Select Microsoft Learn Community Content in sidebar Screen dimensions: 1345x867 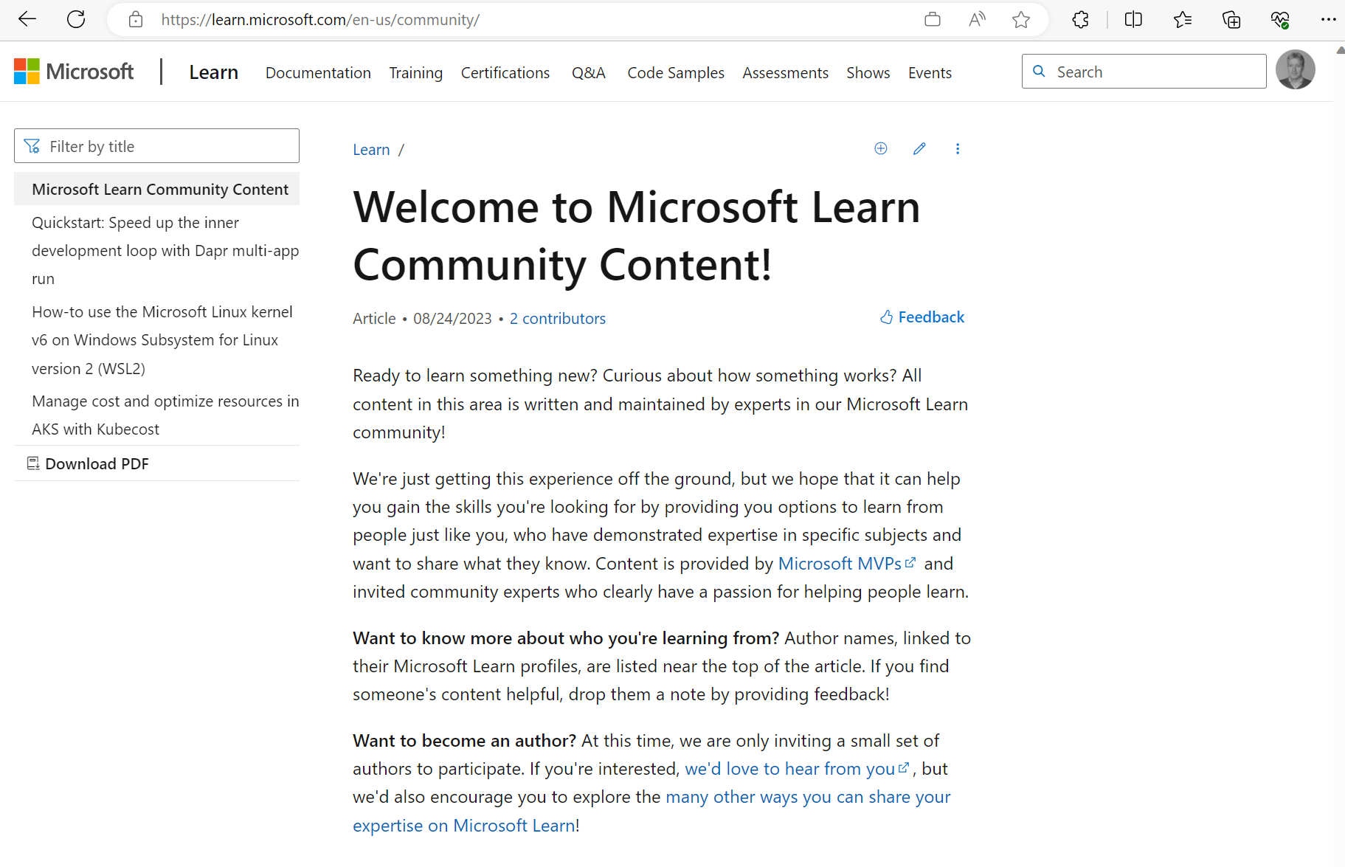[156, 189]
